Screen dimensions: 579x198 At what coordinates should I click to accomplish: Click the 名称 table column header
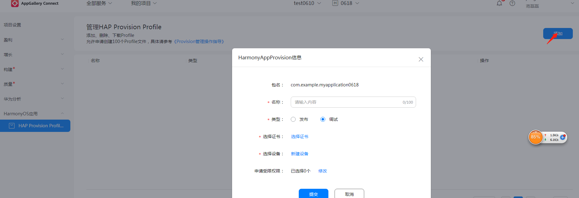pos(95,61)
